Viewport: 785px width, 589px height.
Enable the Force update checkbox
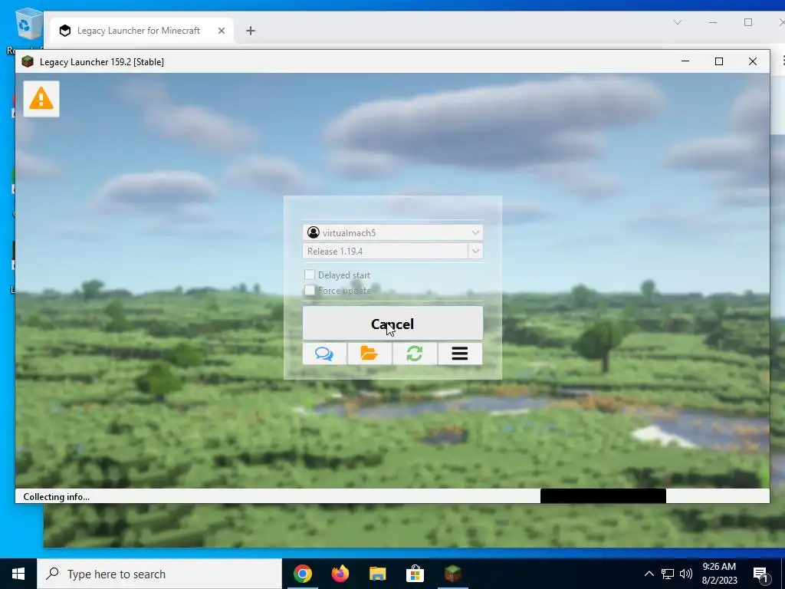click(x=310, y=291)
